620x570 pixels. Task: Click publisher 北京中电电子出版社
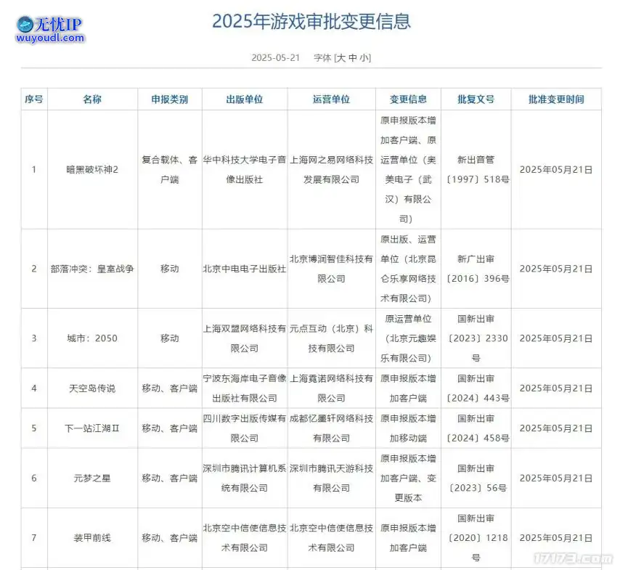point(245,269)
